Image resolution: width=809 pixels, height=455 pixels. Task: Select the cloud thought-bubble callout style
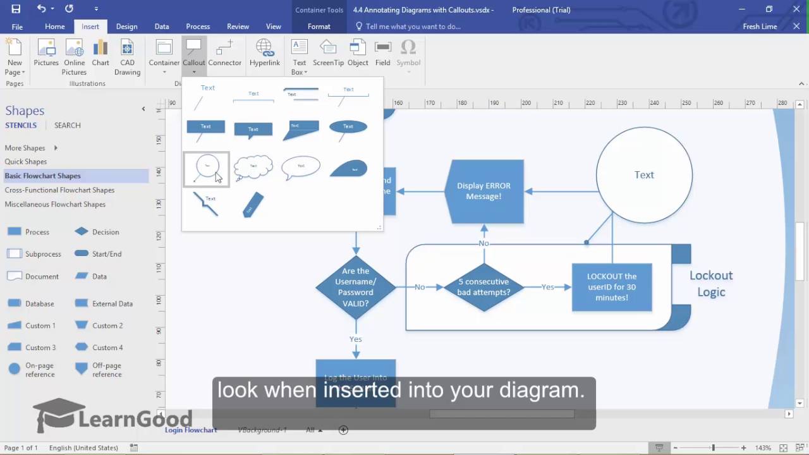click(253, 168)
